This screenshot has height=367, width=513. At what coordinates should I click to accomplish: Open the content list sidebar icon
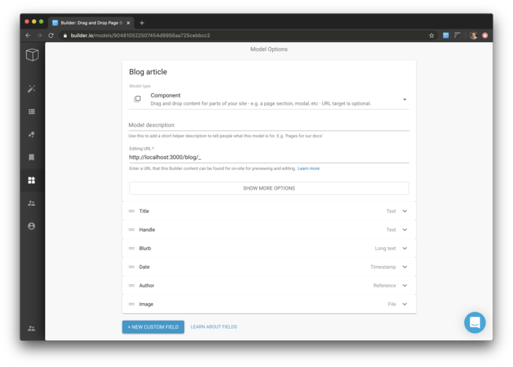click(x=31, y=112)
